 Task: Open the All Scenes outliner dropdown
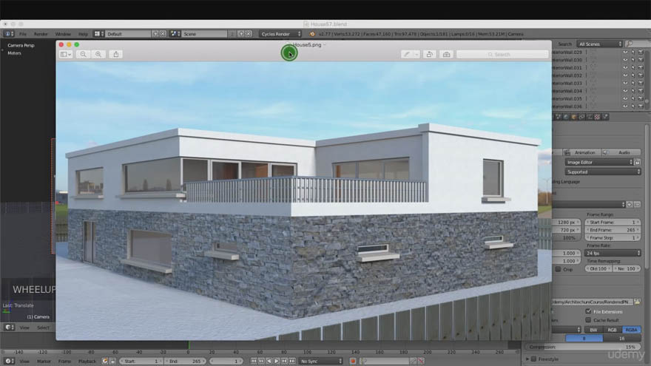pyautogui.click(x=600, y=44)
